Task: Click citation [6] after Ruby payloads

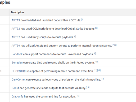Action: tap(75, 36)
